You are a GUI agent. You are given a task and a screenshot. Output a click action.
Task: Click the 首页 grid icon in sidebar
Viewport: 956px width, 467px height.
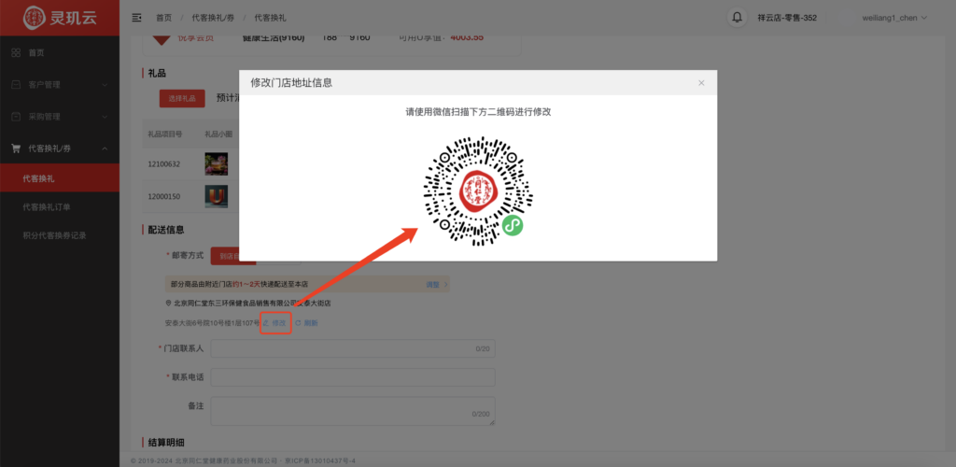point(16,53)
